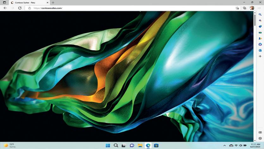The image size is (264, 149).
Task: Show hidden system tray icons
Action: click(x=224, y=146)
